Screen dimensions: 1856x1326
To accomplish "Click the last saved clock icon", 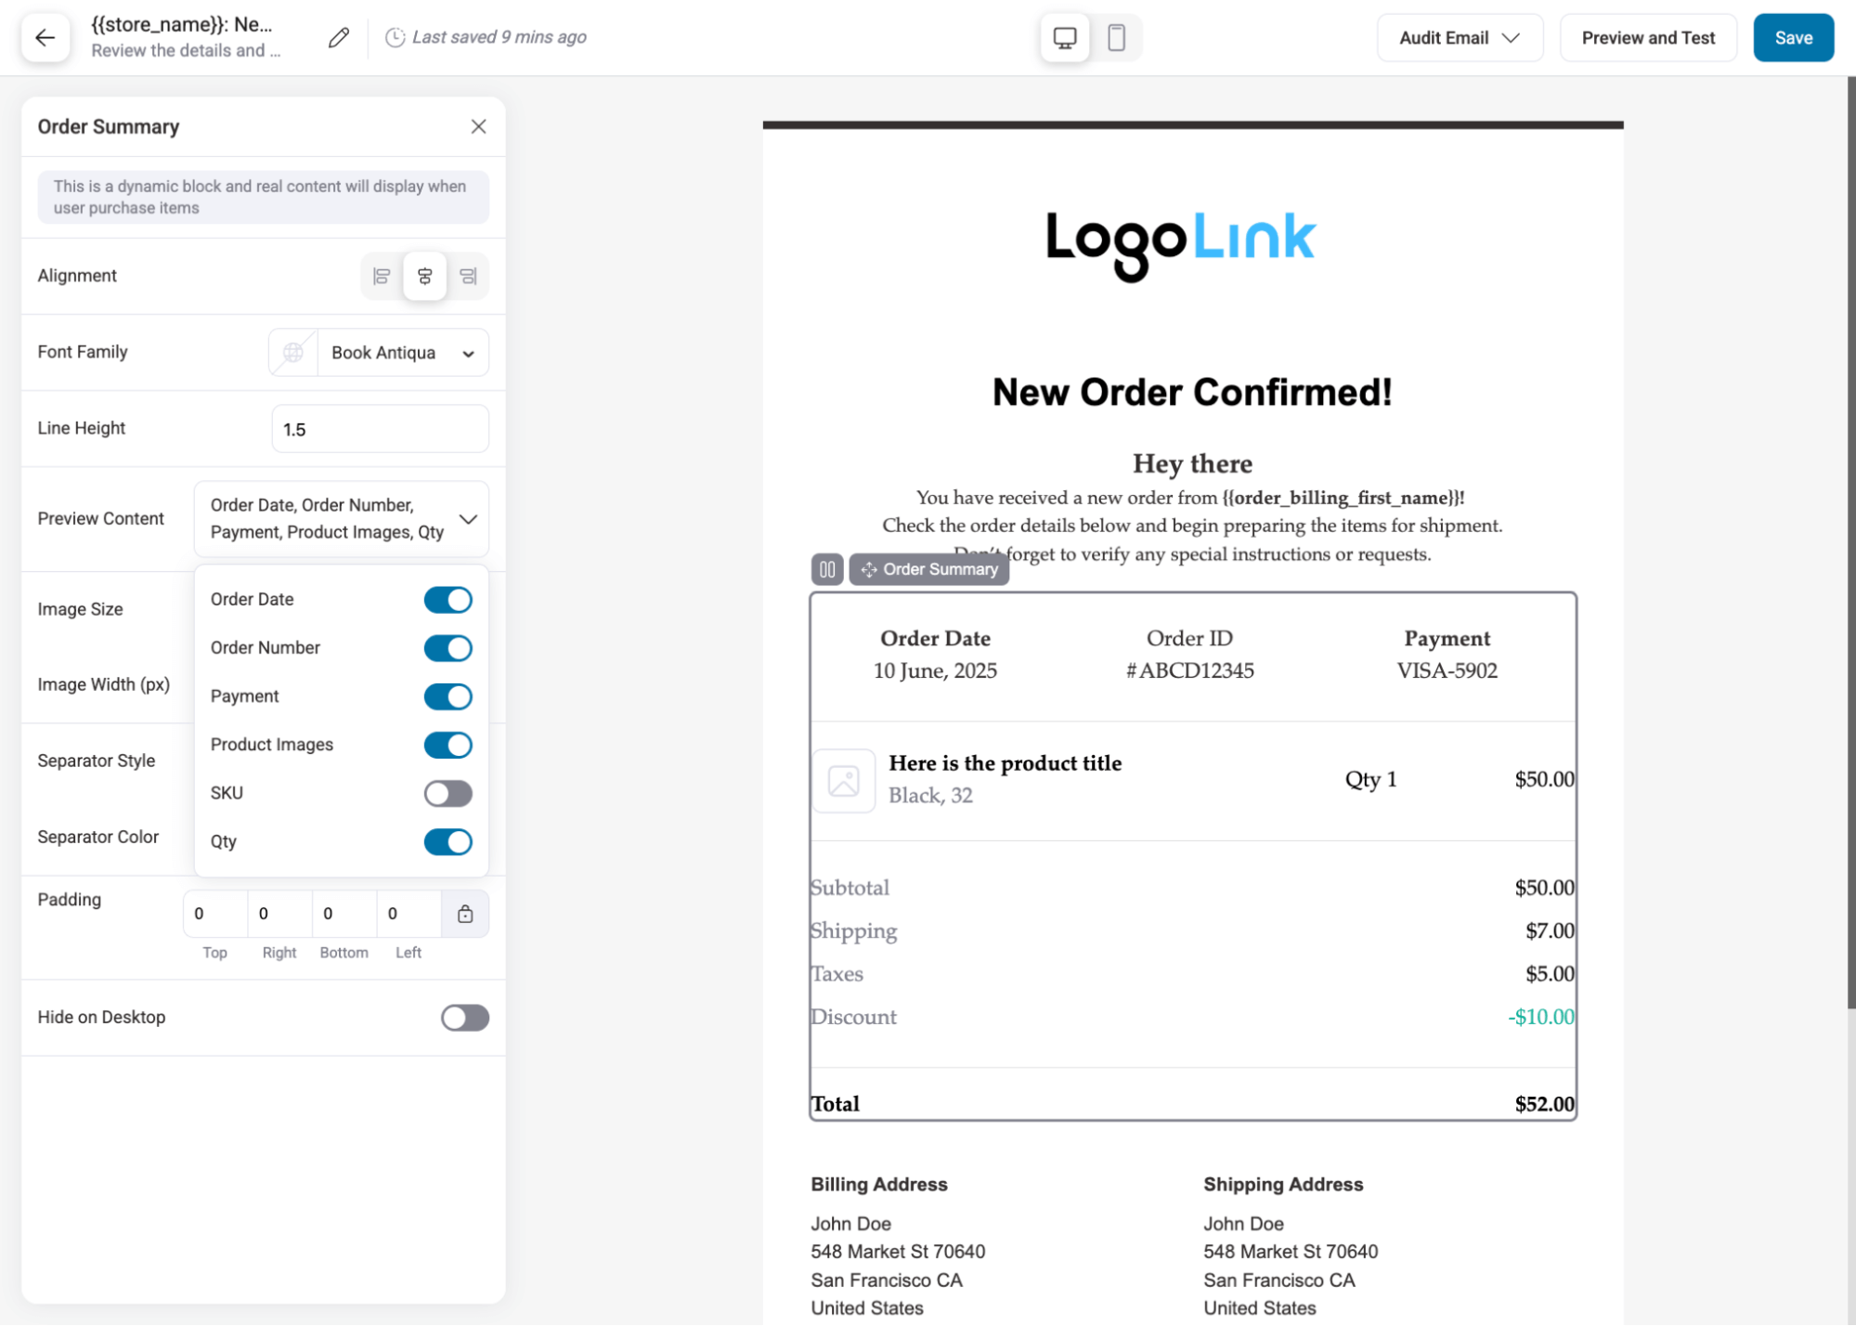I will [395, 38].
